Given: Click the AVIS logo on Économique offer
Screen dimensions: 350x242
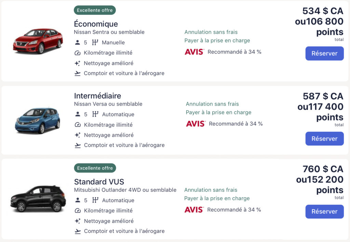Looking at the screenshot, I should tap(194, 52).
